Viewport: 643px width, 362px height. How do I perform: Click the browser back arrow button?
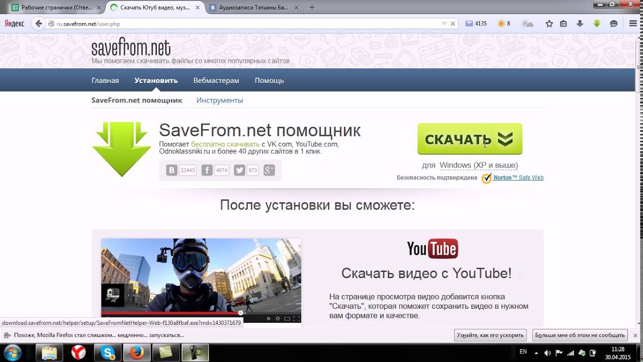pyautogui.click(x=38, y=24)
